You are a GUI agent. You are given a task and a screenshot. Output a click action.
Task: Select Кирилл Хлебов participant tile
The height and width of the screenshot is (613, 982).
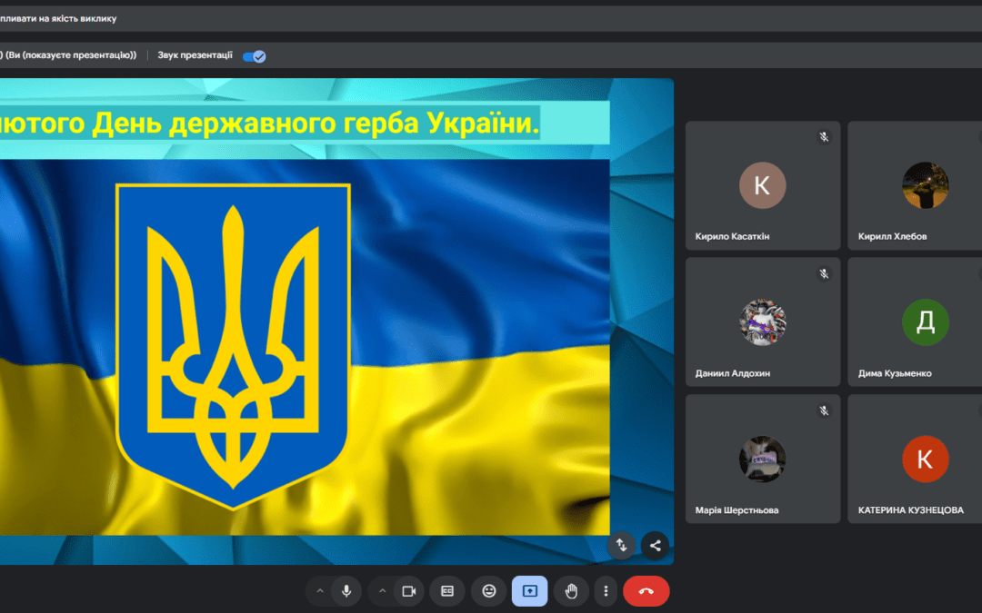point(915,186)
